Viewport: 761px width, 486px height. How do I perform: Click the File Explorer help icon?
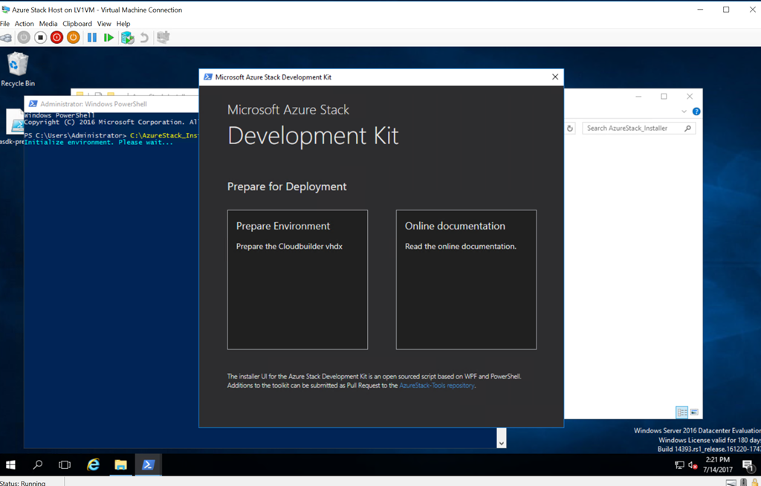coord(696,111)
